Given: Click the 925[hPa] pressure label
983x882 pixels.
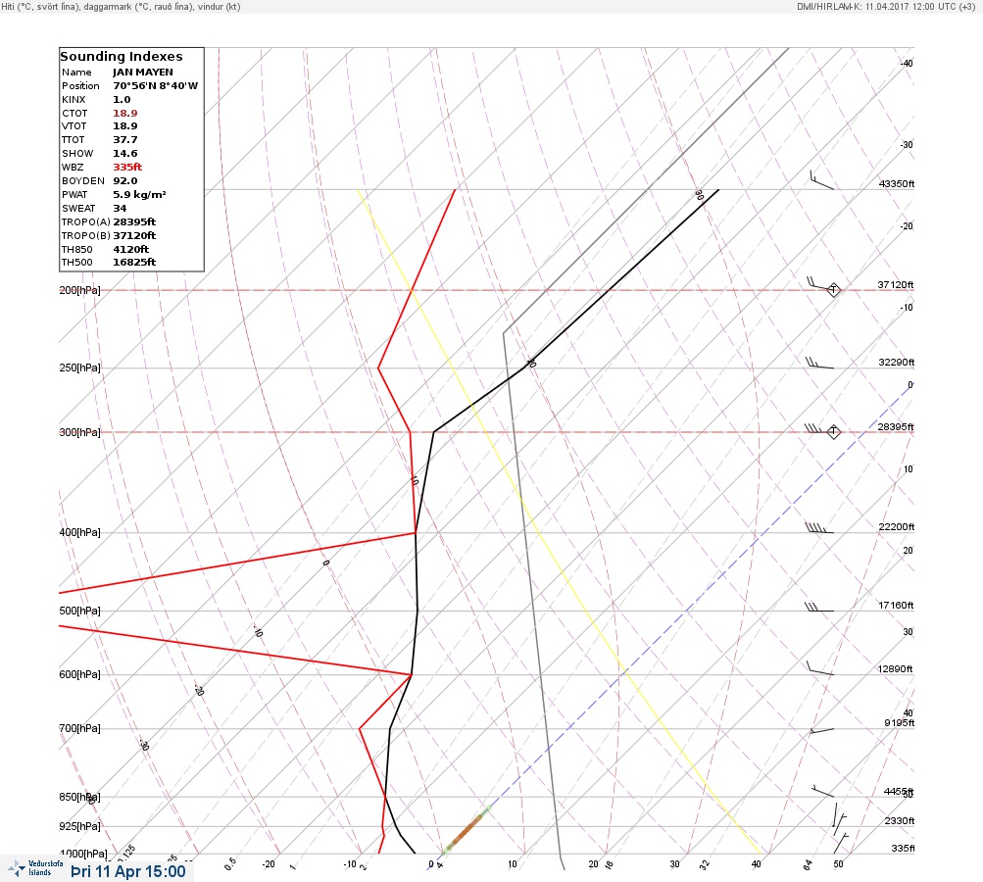Looking at the screenshot, I should tap(79, 826).
